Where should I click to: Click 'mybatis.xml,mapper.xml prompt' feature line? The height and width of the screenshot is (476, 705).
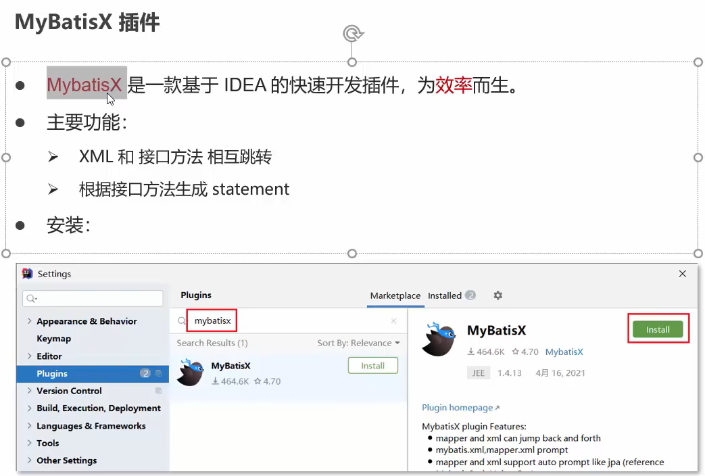[502, 450]
